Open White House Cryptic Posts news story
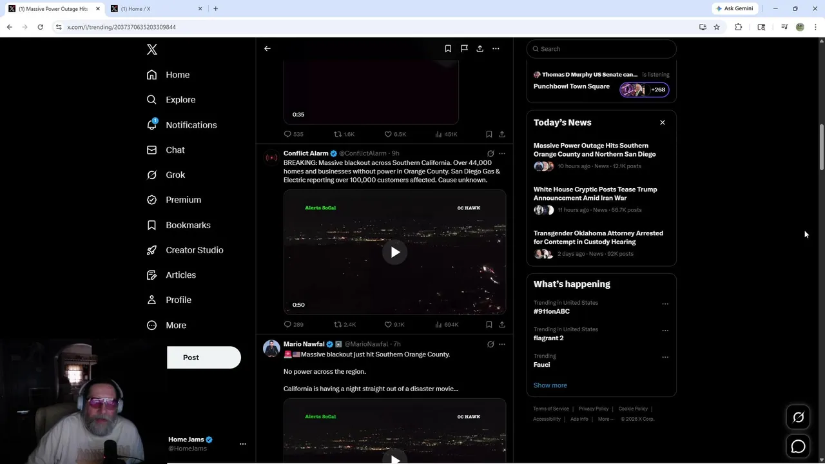 click(596, 194)
